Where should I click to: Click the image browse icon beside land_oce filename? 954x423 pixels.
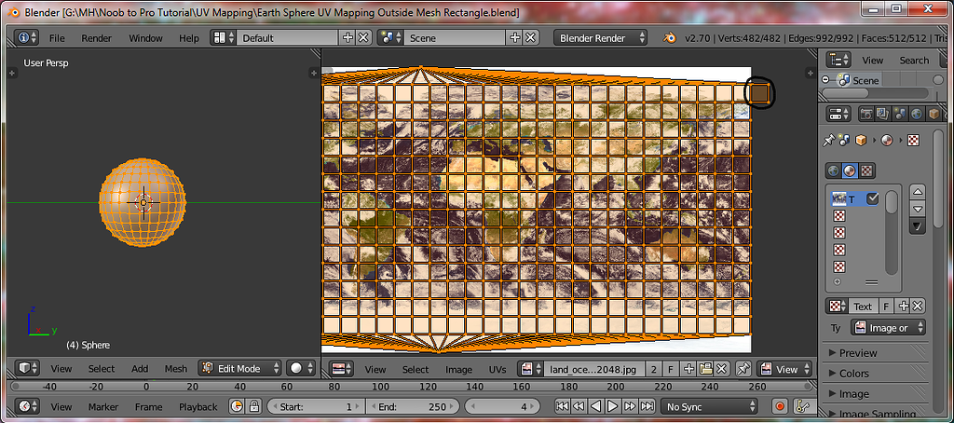(530, 369)
